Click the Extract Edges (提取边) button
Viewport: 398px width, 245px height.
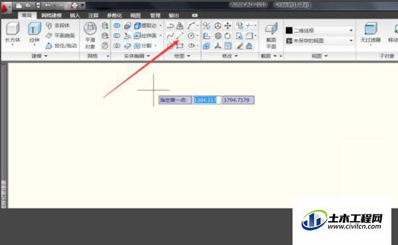tap(145, 26)
